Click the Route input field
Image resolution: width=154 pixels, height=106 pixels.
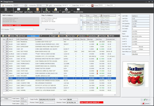pos(102,5)
